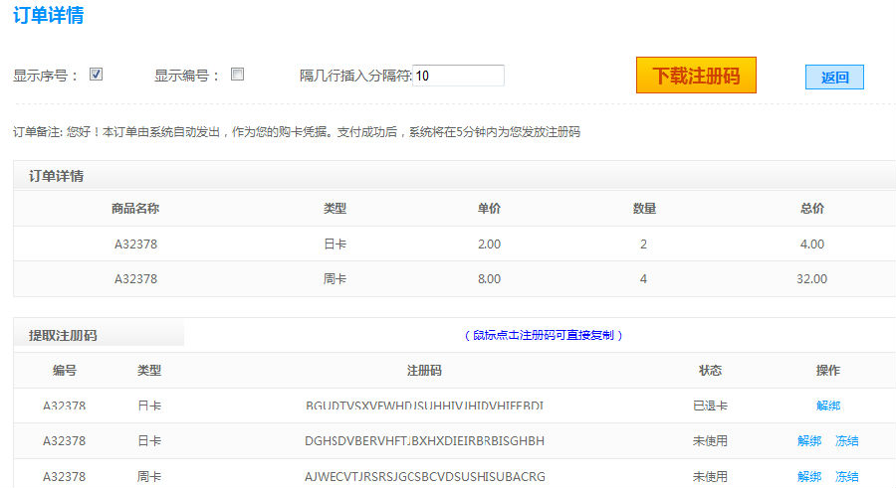
Task: Click 解绑 for the 已退卡 row
Action: 827,406
